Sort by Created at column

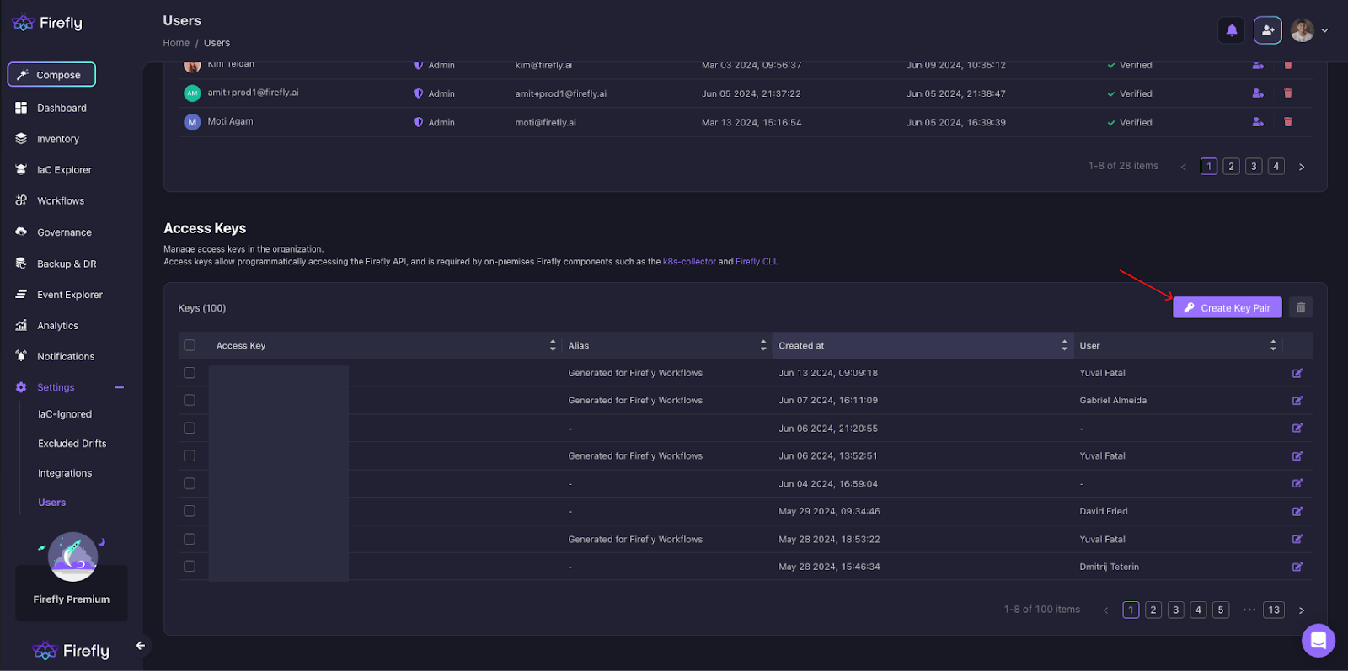1064,345
